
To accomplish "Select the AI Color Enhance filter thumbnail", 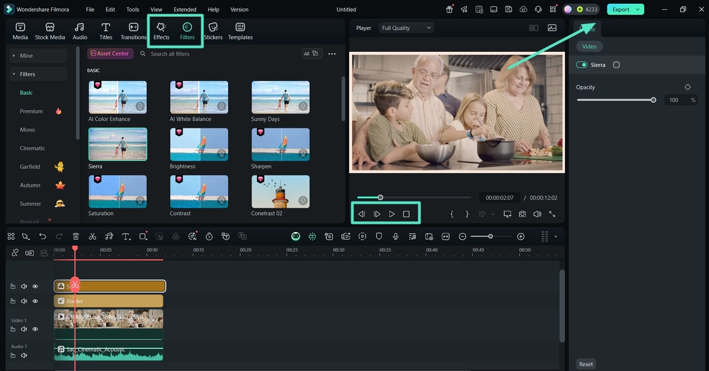I will click(x=117, y=97).
